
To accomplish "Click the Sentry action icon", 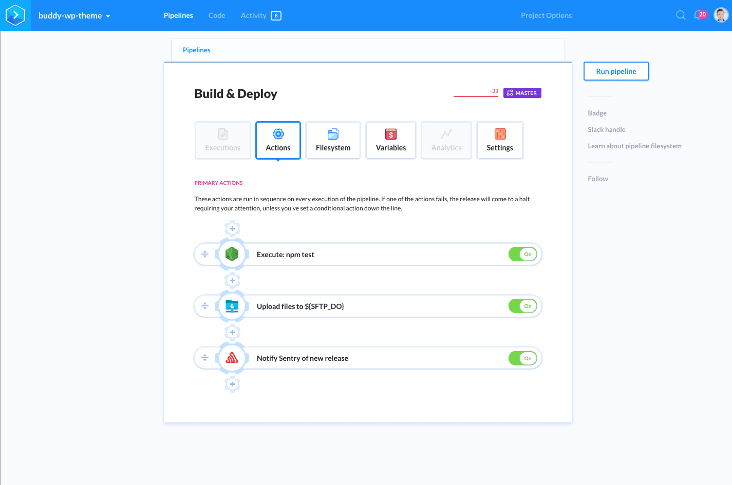I will click(232, 358).
